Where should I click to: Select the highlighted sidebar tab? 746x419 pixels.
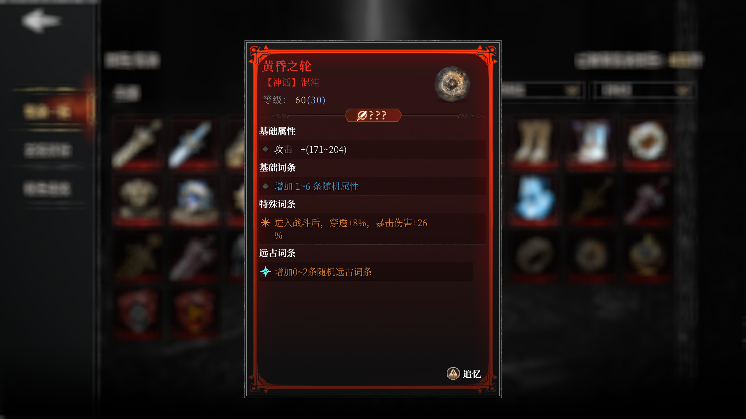click(49, 112)
